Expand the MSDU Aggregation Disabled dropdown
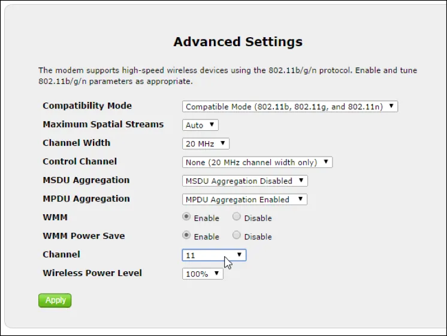Viewport: 447px width, 336px height. [244, 181]
